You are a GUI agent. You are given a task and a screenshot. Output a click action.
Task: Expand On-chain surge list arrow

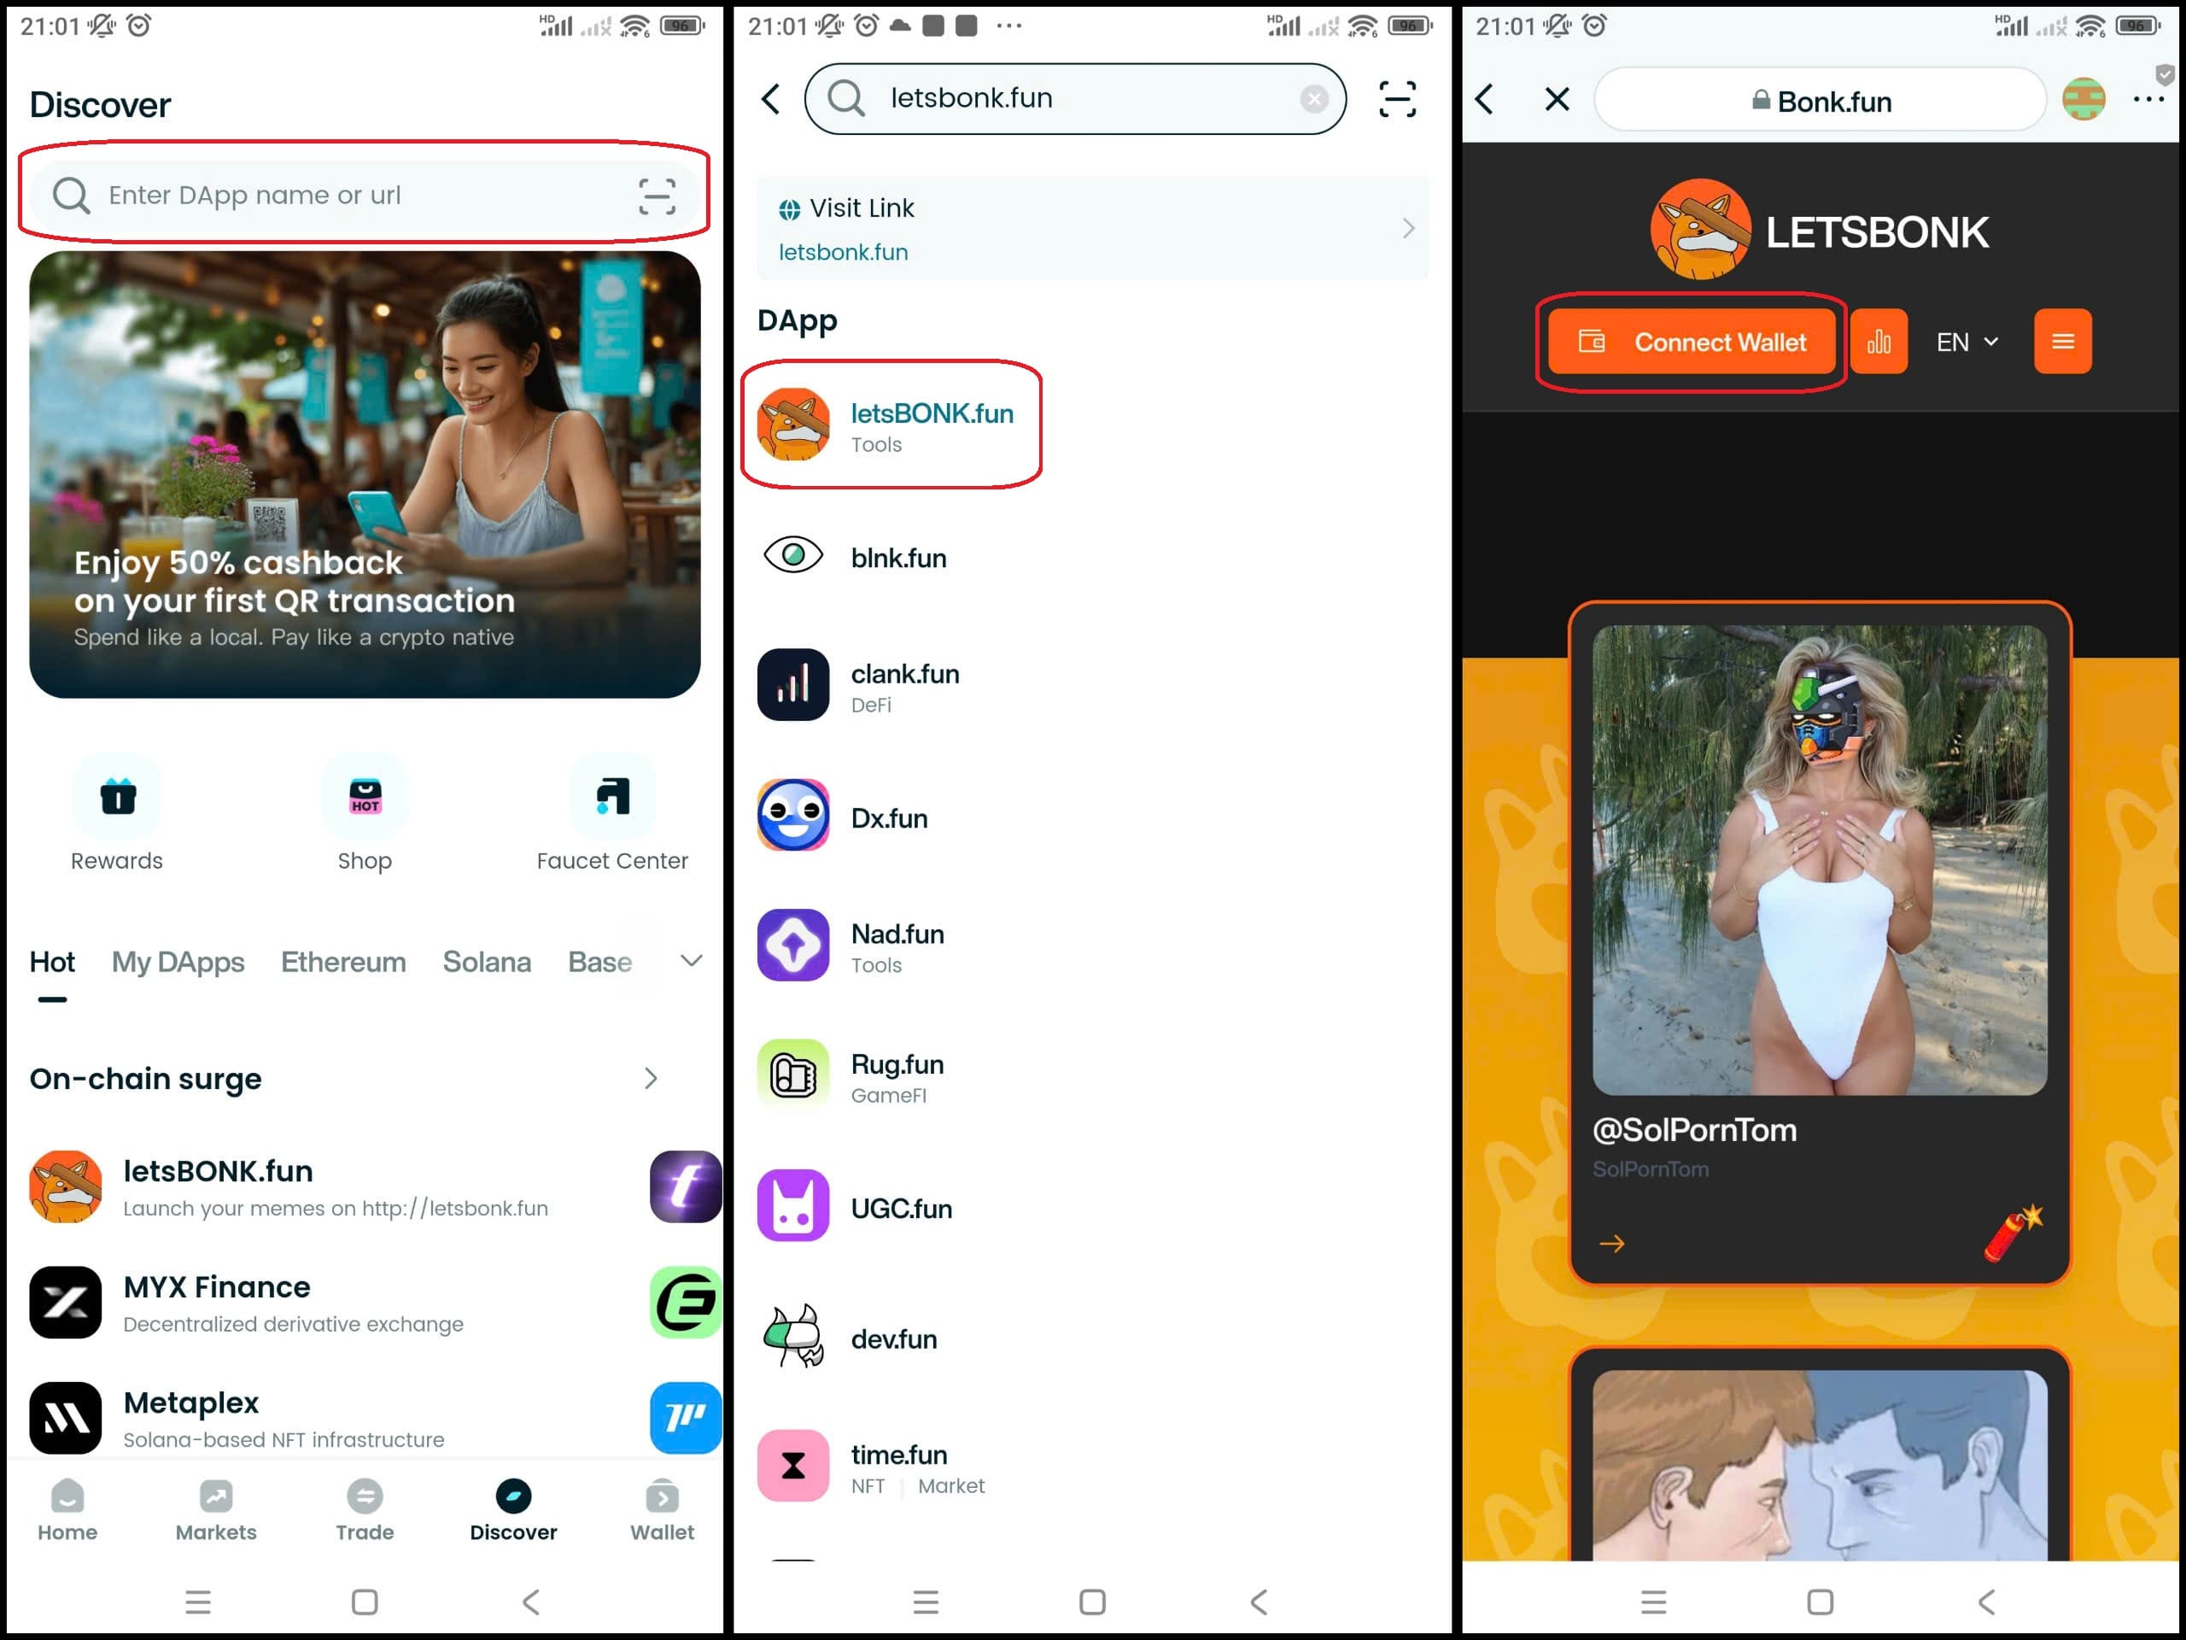(651, 1079)
